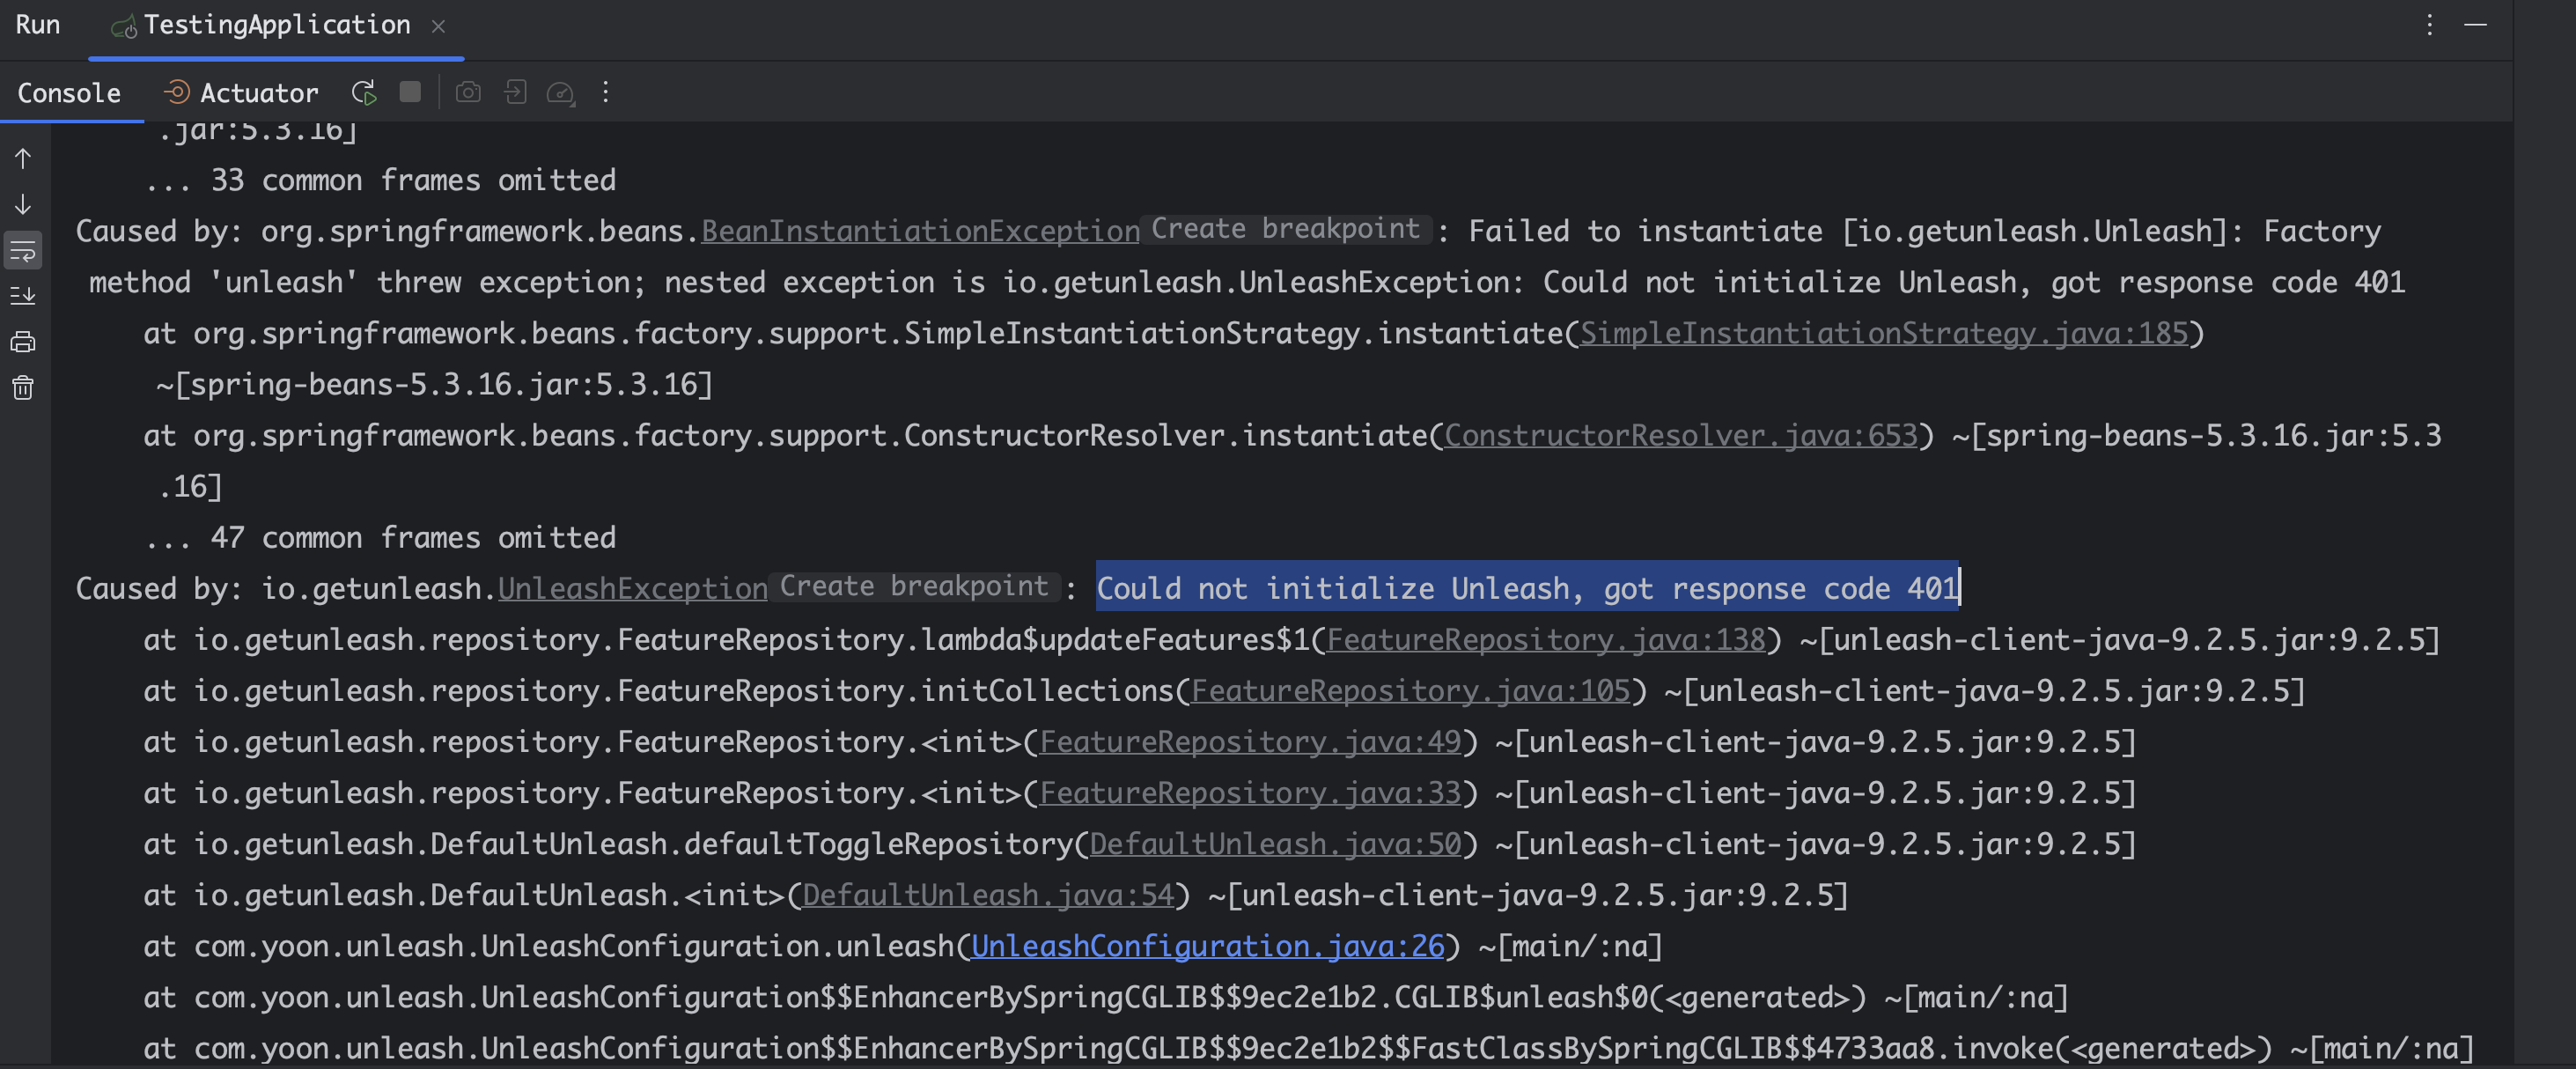Image resolution: width=2576 pixels, height=1069 pixels.
Task: Open the profiler gauge icon
Action: point(560,93)
